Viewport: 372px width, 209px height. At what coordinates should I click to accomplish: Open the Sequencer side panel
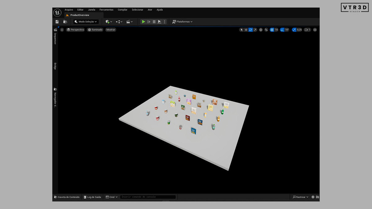pyautogui.click(x=55, y=36)
